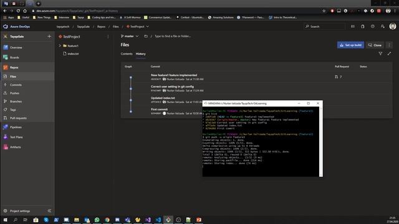Bookmark page with star icon
399x224 pixels.
pos(324,11)
